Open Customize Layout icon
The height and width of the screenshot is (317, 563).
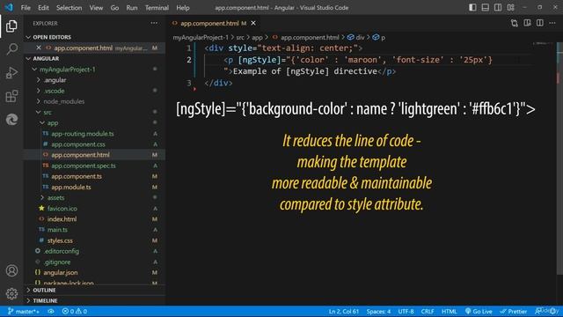coord(510,8)
